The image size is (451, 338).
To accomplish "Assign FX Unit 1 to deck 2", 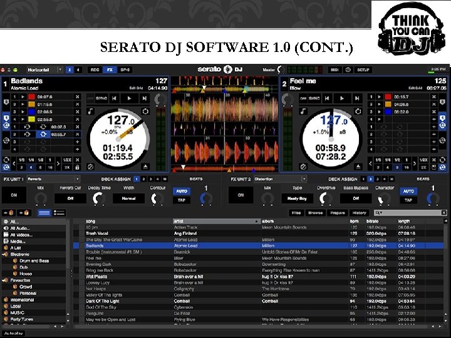I will pos(143,179).
